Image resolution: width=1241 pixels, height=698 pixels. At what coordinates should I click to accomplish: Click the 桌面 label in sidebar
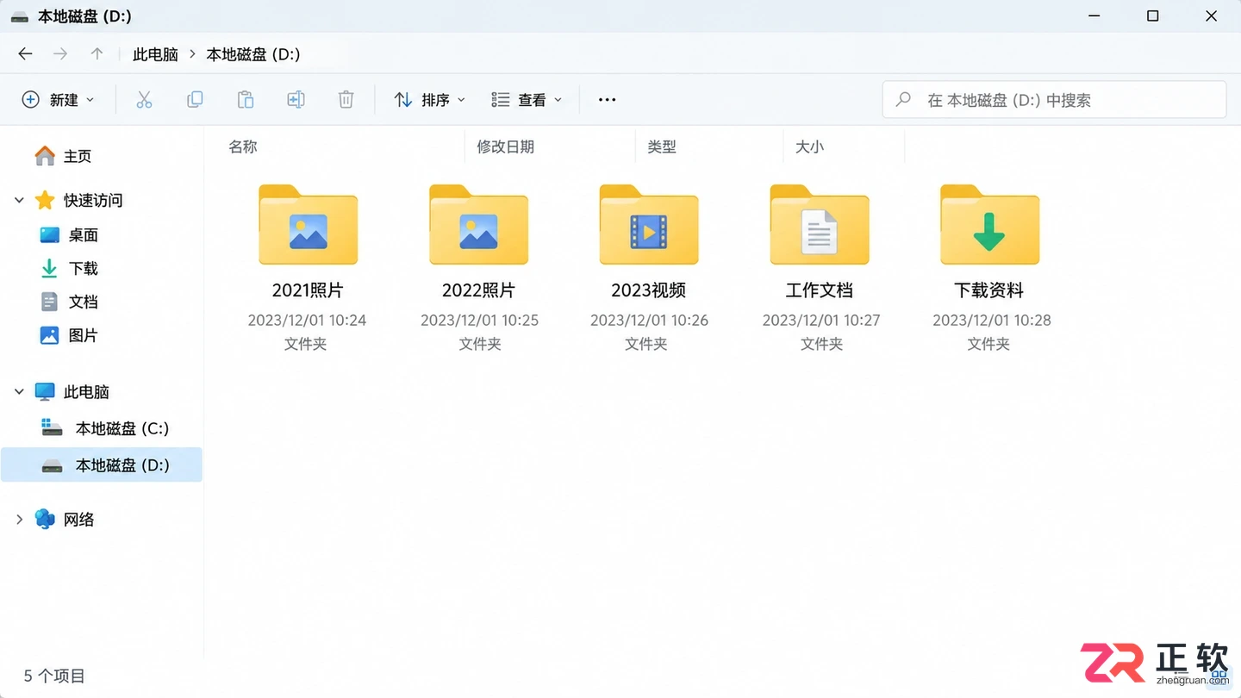pos(84,234)
